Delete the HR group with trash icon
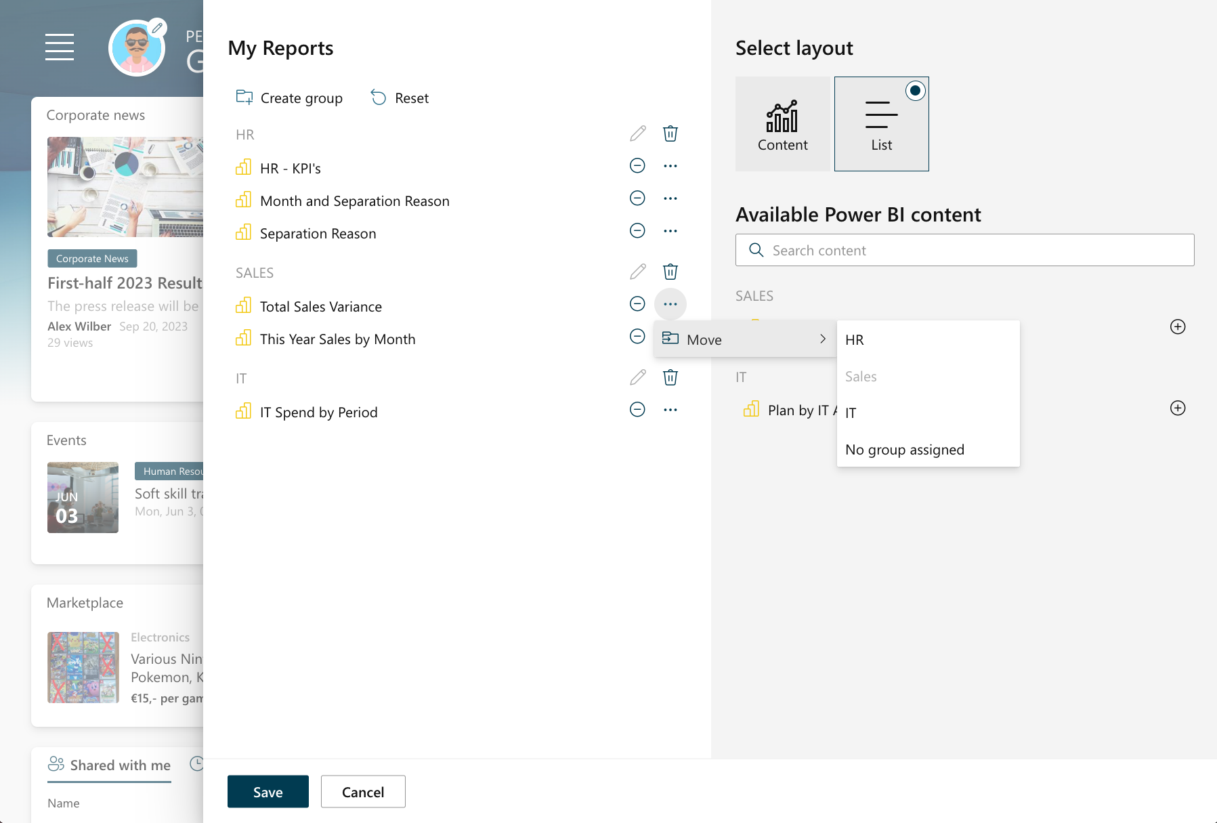The height and width of the screenshot is (823, 1217). pos(670,133)
